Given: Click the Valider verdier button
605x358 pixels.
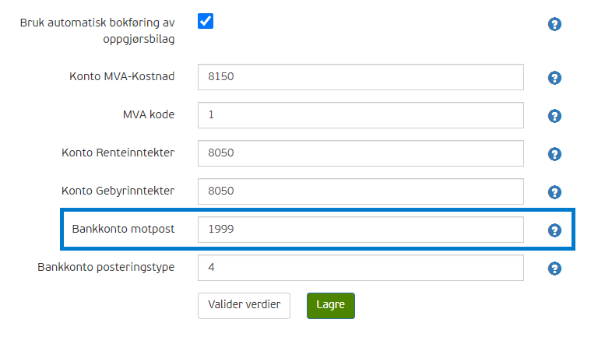Looking at the screenshot, I should (244, 306).
